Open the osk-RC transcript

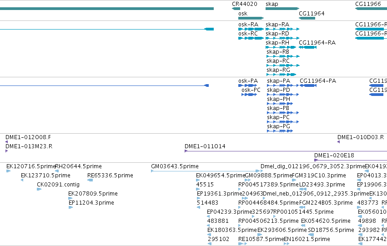click(251, 38)
